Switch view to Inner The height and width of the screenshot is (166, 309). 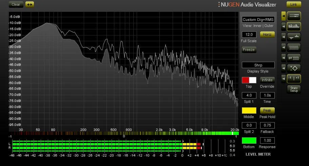click(257, 26)
